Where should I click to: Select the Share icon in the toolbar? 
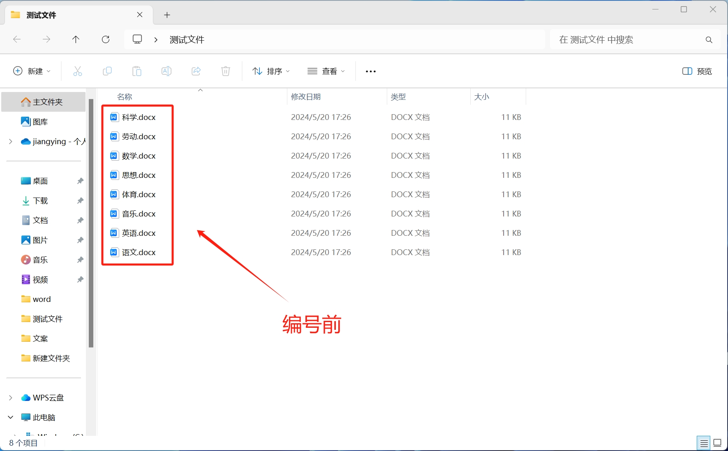(196, 71)
